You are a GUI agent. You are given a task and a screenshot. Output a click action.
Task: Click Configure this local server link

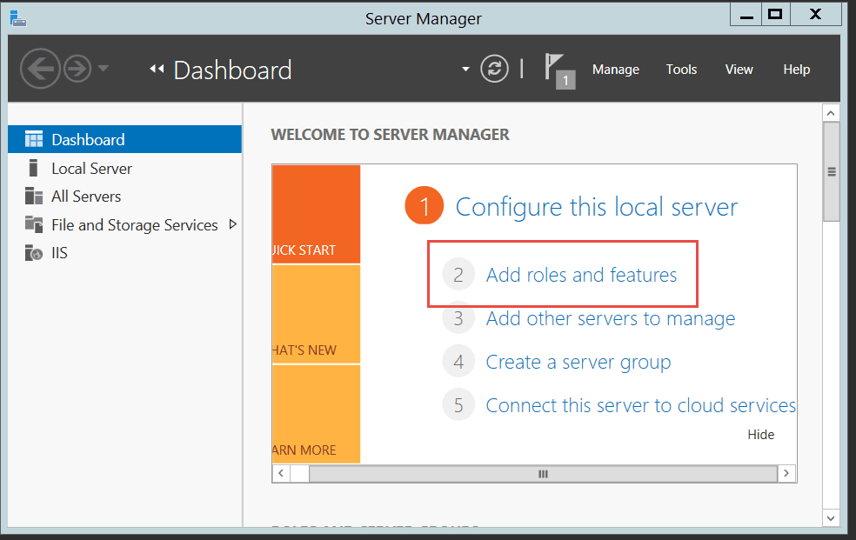[x=597, y=207]
